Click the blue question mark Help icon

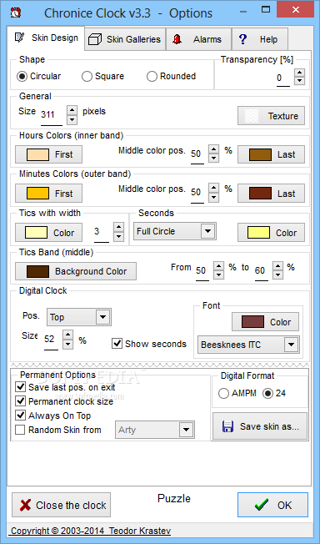point(242,39)
